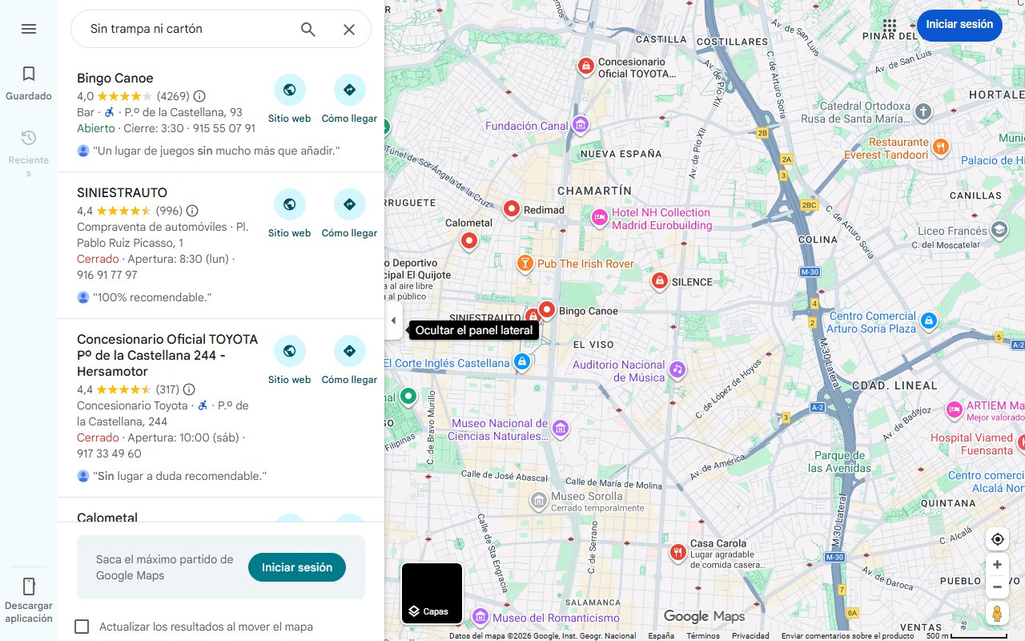The width and height of the screenshot is (1025, 641).
Task: Center the map with the my-location icon
Action: [x=997, y=539]
